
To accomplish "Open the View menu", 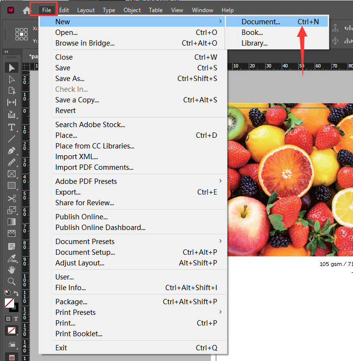I will 177,10.
